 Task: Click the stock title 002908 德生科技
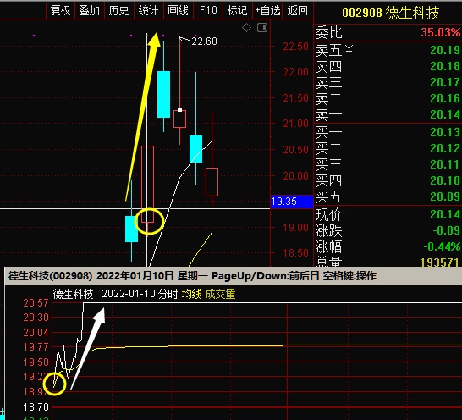pyautogui.click(x=391, y=13)
